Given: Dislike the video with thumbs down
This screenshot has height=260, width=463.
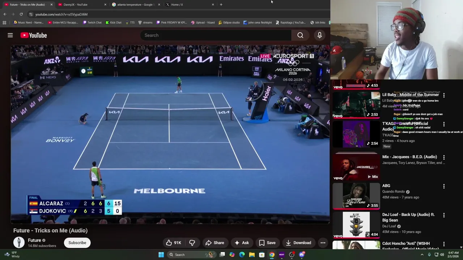Looking at the screenshot, I should (192, 243).
